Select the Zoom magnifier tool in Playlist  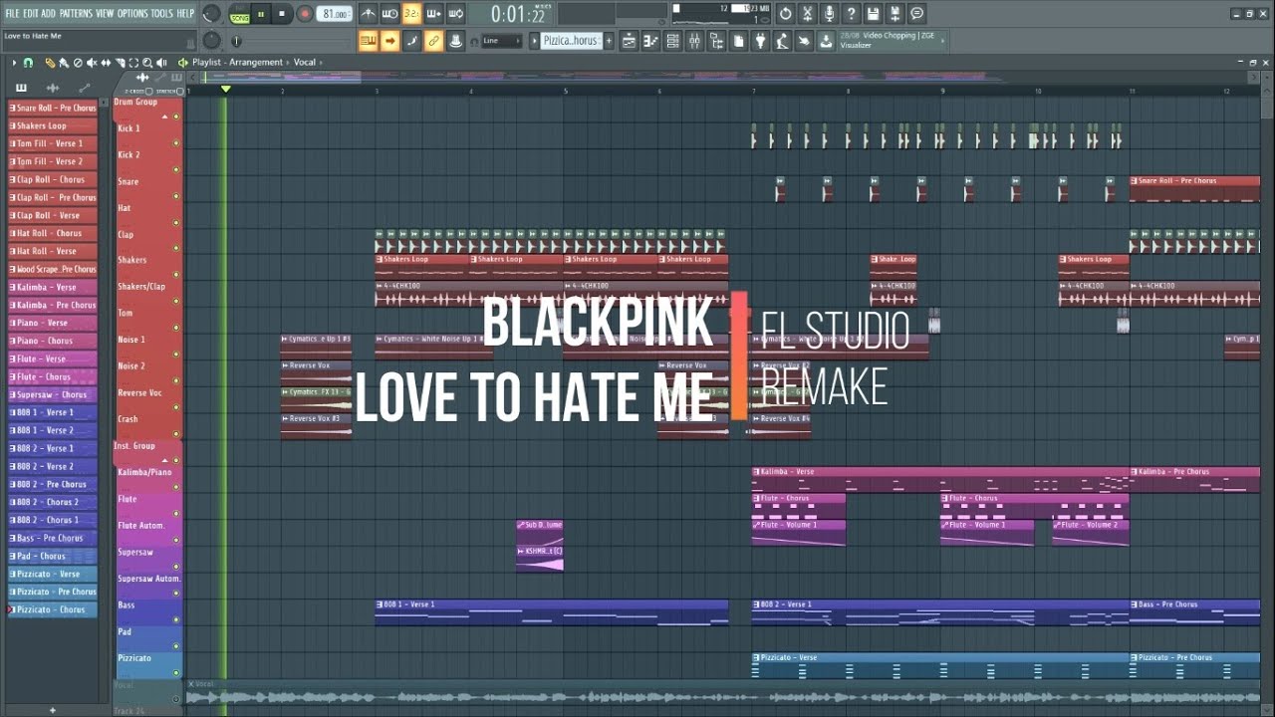pyautogui.click(x=147, y=63)
